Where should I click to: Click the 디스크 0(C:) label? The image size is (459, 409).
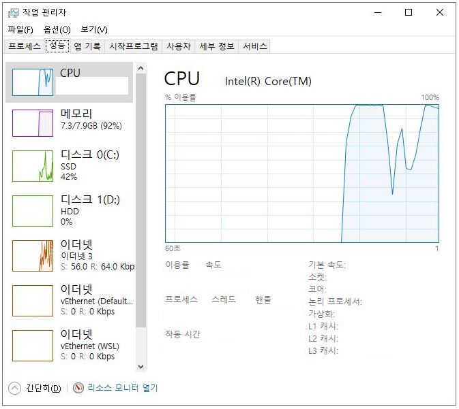90,154
